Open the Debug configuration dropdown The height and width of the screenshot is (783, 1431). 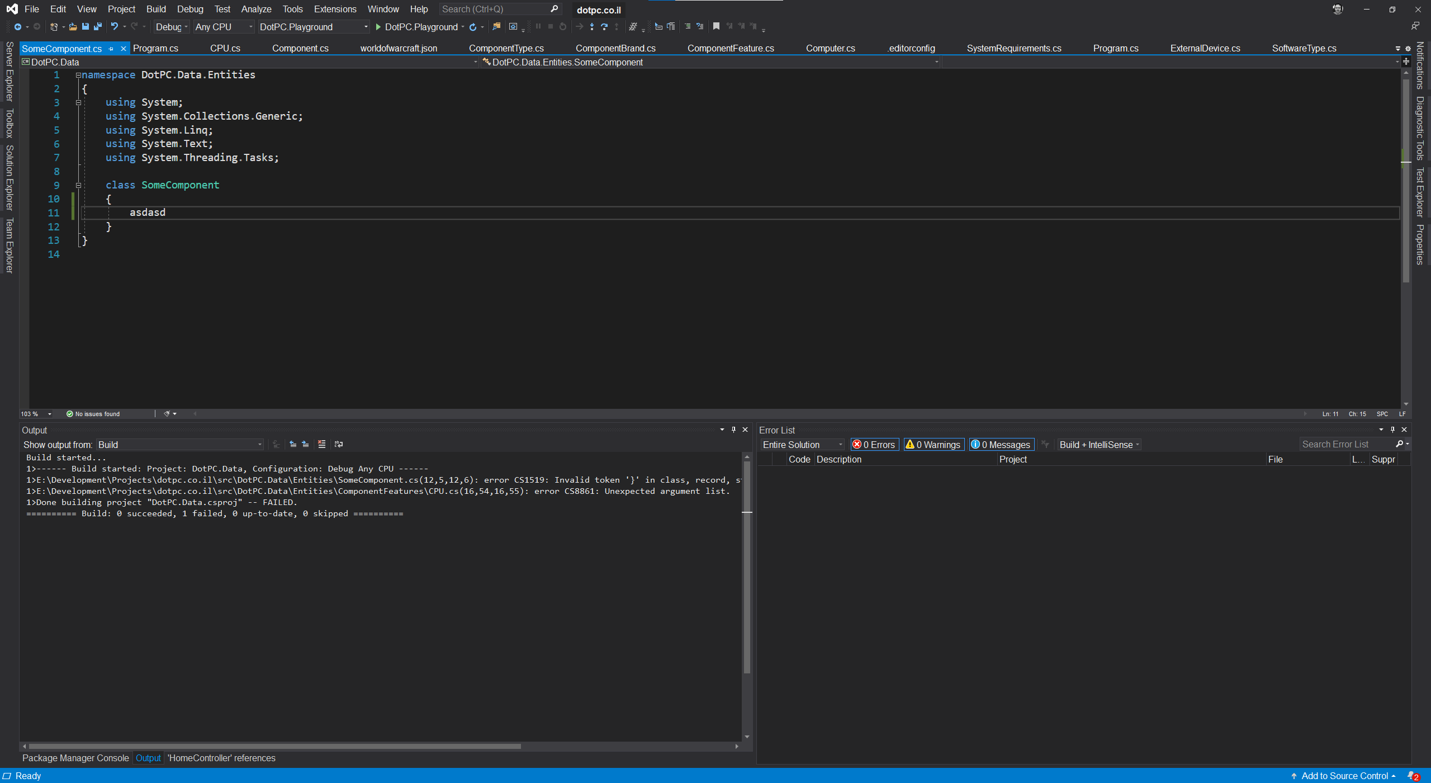(x=172, y=27)
